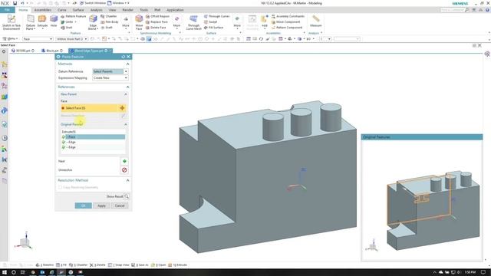Select the Swept surface command
Image resolution: width=491 pixels, height=276 pixels.
(x=211, y=22)
